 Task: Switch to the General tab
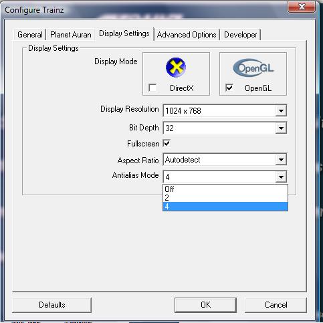30,35
